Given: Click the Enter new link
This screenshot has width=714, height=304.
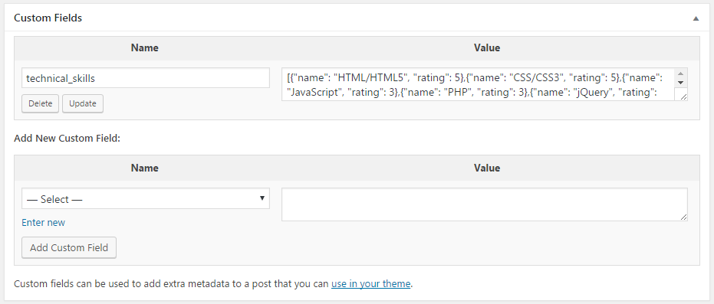Looking at the screenshot, I should coord(43,223).
